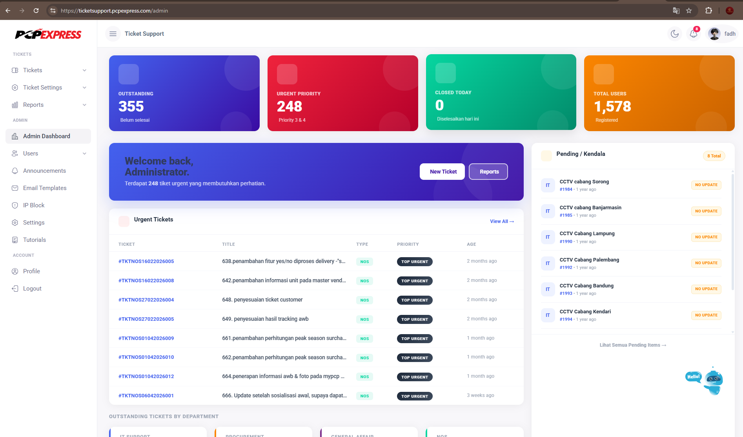Click the Admin Dashboard sidebar icon

tap(15, 136)
